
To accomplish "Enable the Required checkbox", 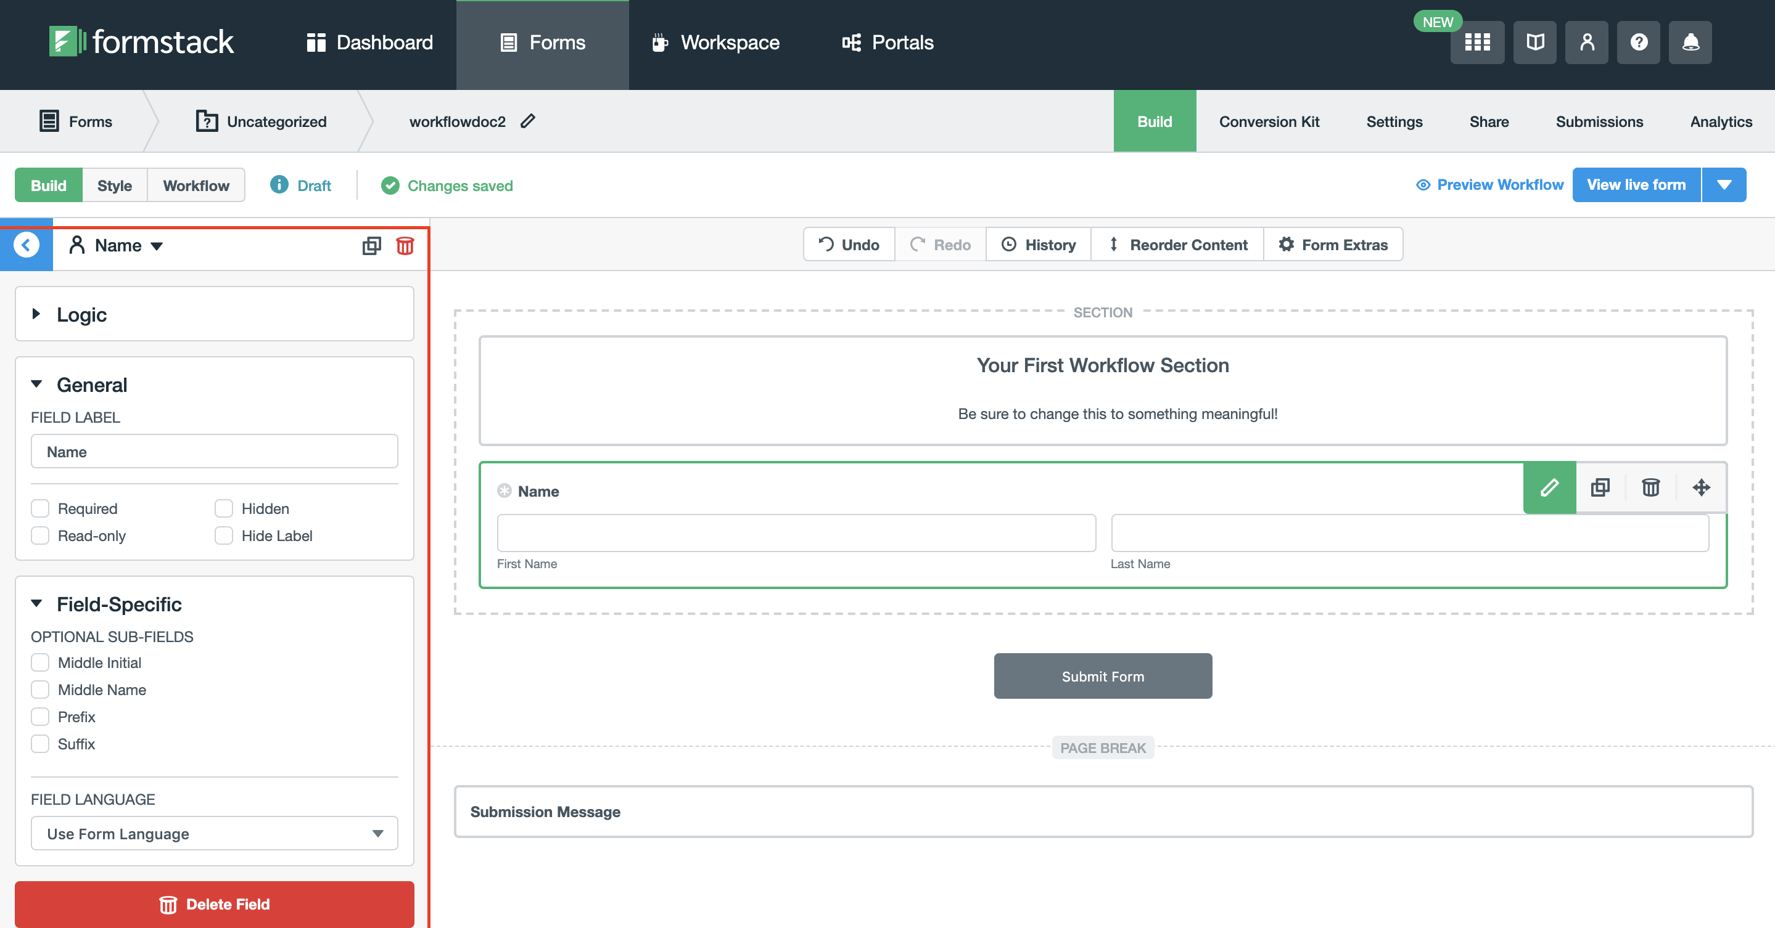I will 40,509.
